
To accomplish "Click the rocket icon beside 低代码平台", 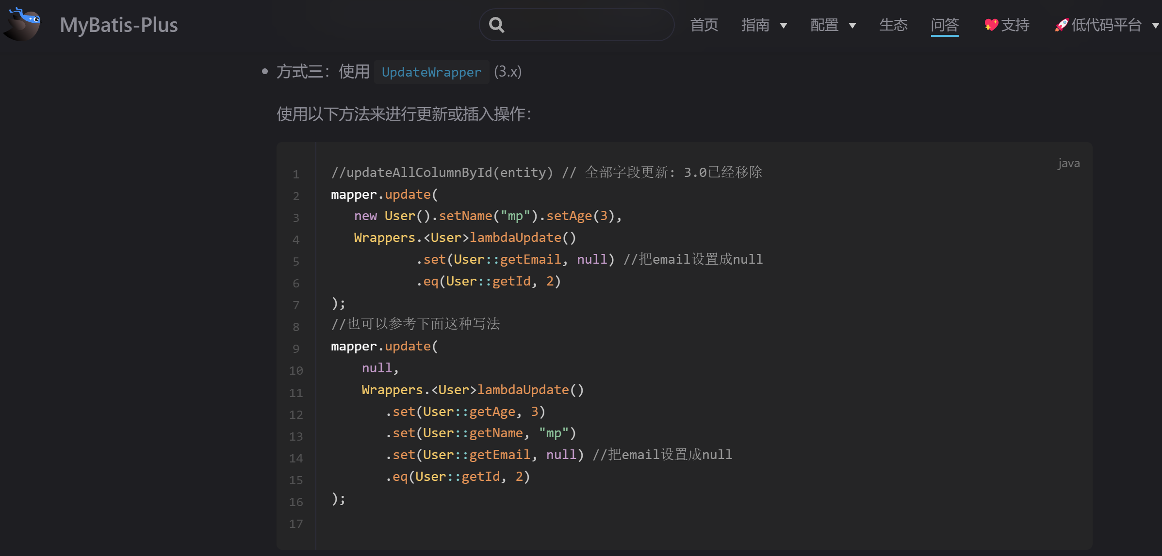I will 1062,24.
